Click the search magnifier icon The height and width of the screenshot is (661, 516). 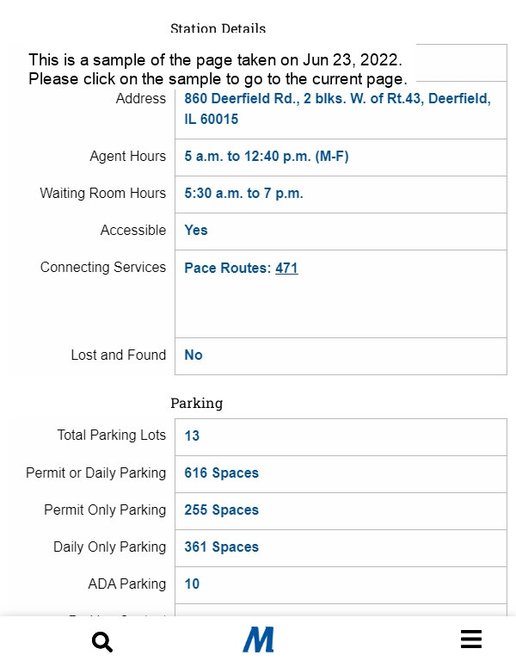(x=102, y=641)
